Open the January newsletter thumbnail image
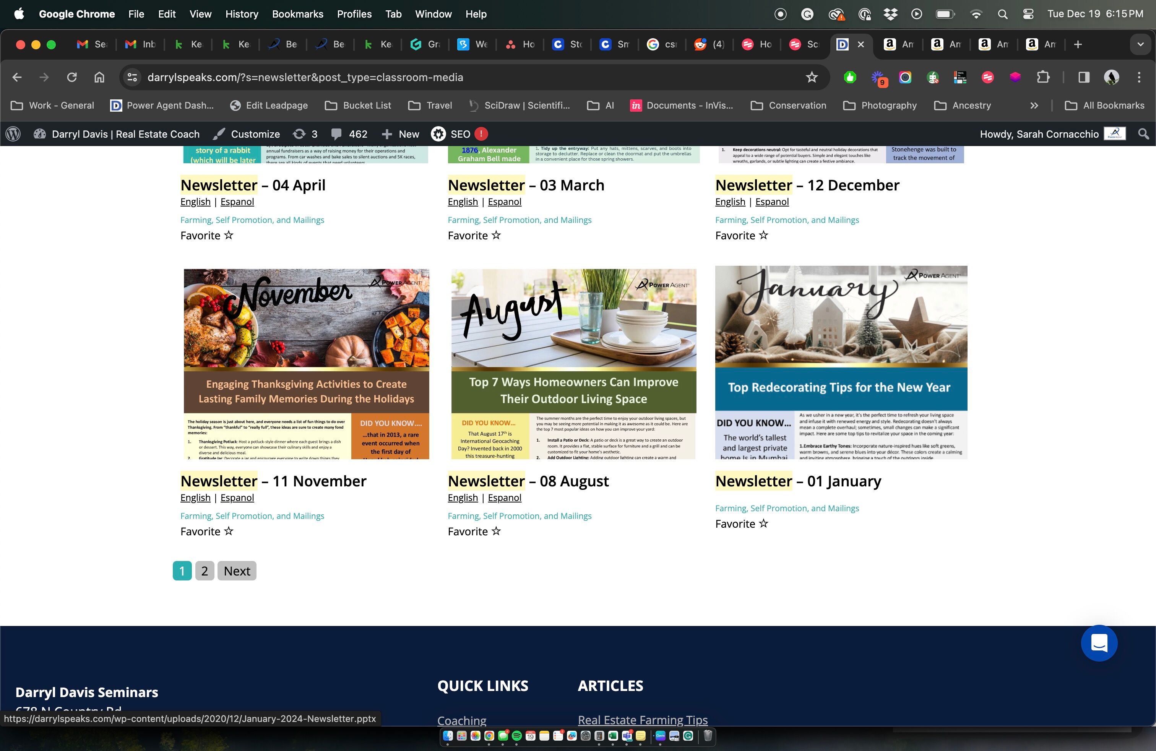Viewport: 1156px width, 751px height. click(x=841, y=362)
